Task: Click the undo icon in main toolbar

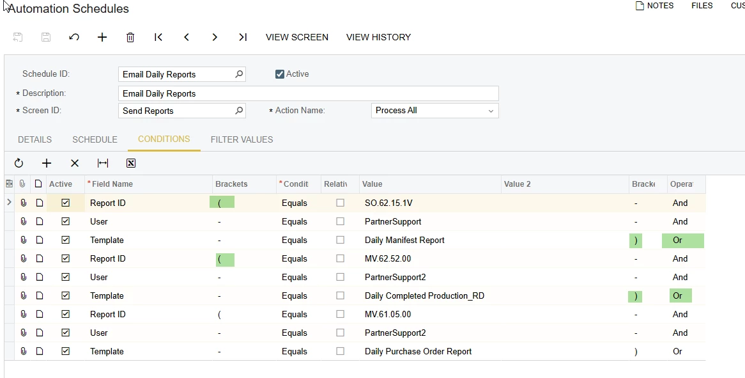Action: click(x=74, y=37)
